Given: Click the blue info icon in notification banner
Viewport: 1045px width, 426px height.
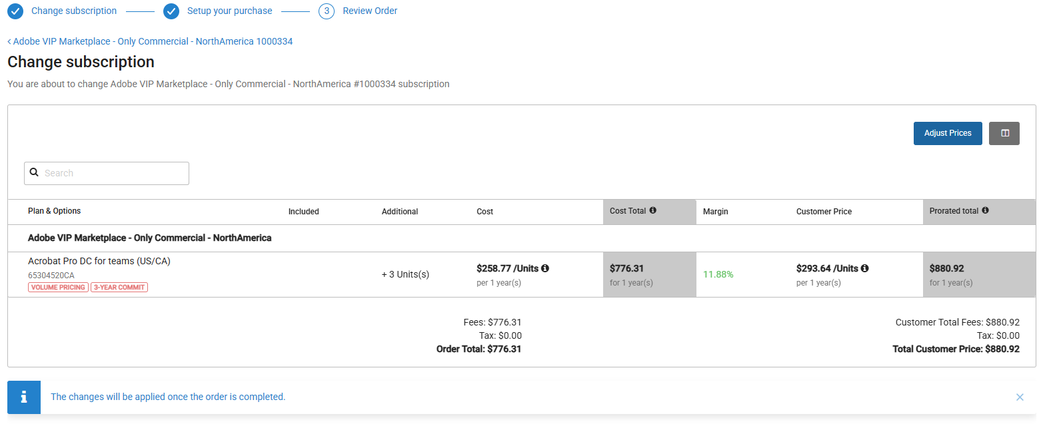Looking at the screenshot, I should (24, 397).
